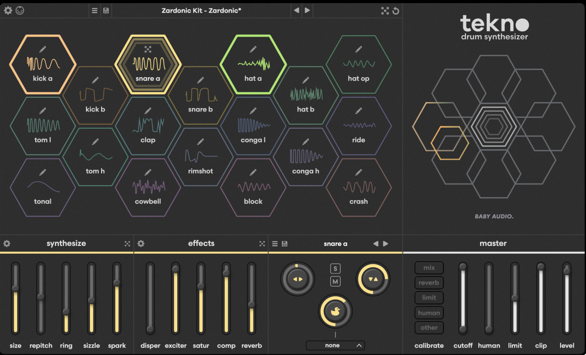586x355 pixels.
Task: Adjust the master level slider
Action: click(x=567, y=299)
